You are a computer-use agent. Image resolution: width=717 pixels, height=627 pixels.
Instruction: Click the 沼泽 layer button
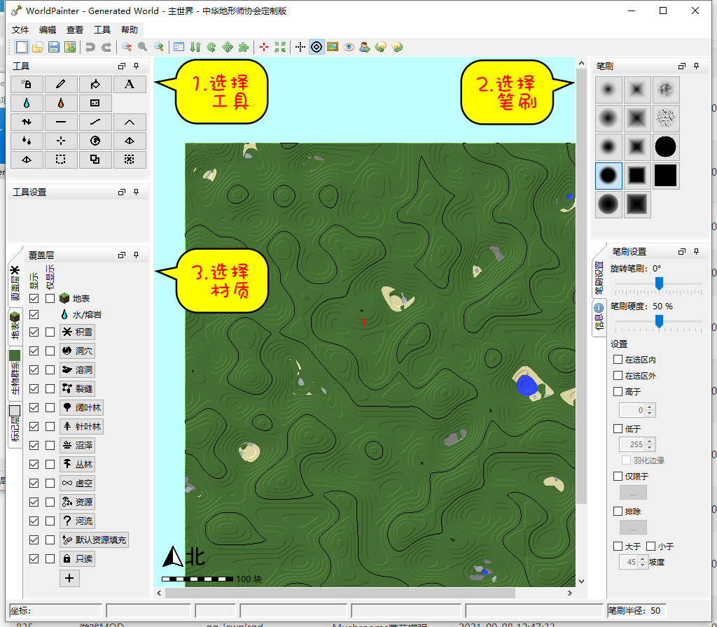(78, 445)
